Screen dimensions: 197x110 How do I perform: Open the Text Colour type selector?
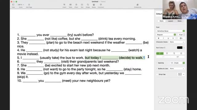pyautogui.click(x=161, y=48)
